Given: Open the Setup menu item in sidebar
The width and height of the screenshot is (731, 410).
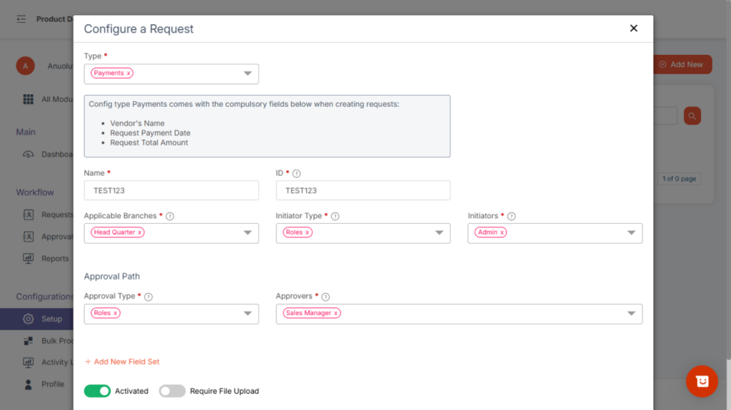Looking at the screenshot, I should tap(51, 319).
